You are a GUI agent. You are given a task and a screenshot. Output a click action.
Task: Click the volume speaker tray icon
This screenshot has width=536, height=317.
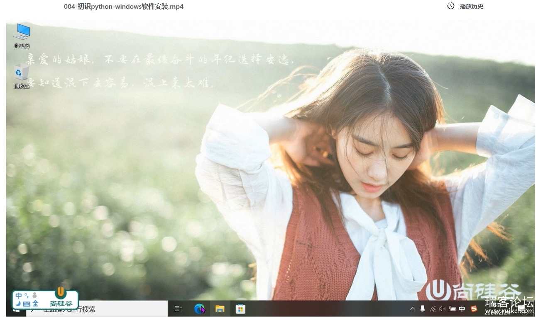tap(442, 309)
